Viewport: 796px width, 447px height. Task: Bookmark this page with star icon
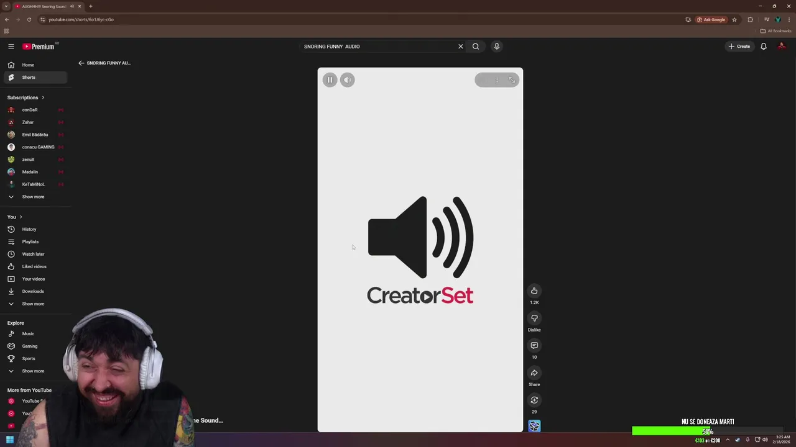734,19
